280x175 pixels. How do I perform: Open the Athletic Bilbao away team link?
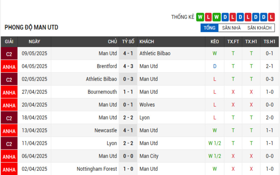tap(155, 54)
